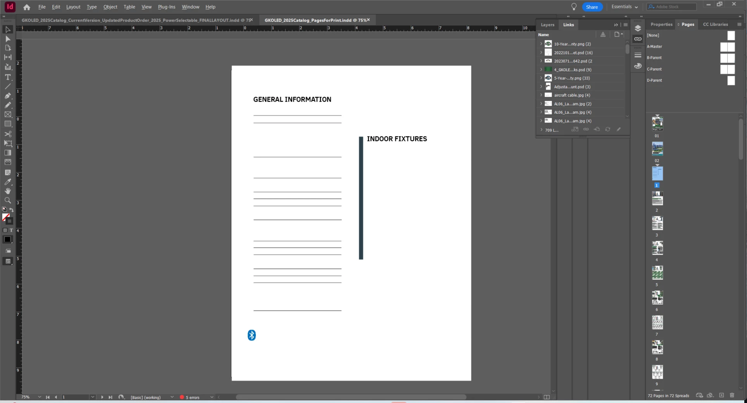The image size is (747, 403).
Task: Select the Content Collector tool
Action: [8, 67]
